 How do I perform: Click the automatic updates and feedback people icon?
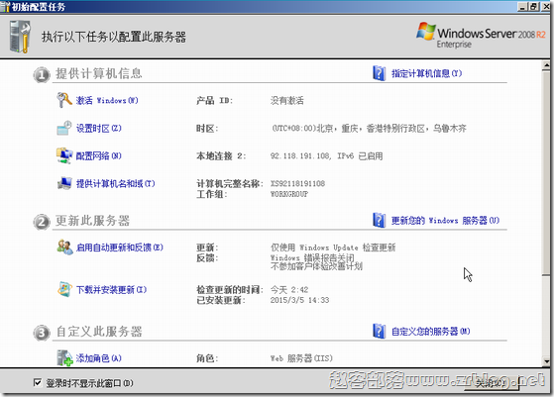click(x=64, y=248)
